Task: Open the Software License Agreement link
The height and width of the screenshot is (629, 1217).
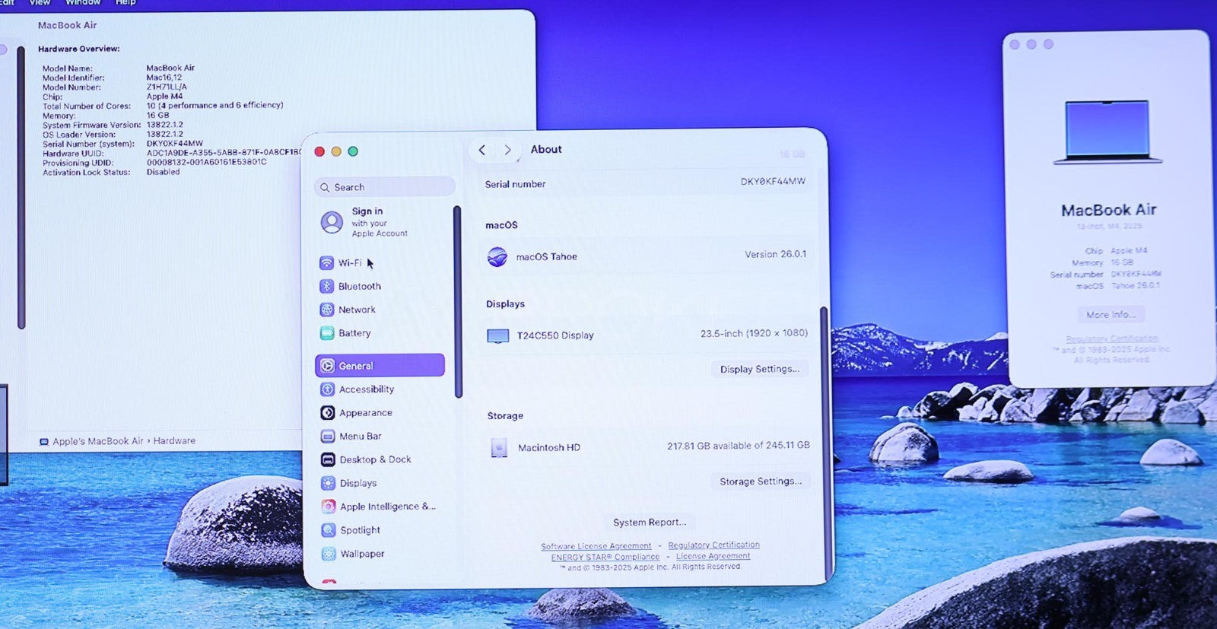Action: (x=596, y=546)
